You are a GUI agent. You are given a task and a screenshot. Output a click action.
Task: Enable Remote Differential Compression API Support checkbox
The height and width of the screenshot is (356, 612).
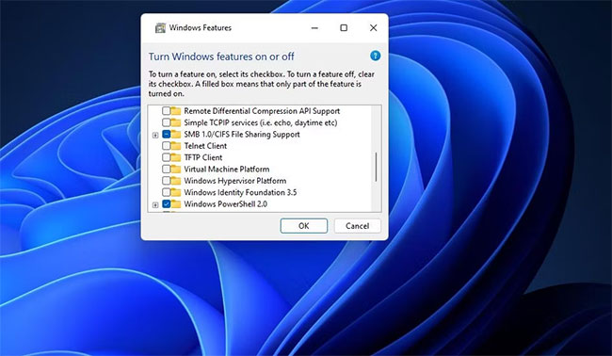tap(167, 111)
